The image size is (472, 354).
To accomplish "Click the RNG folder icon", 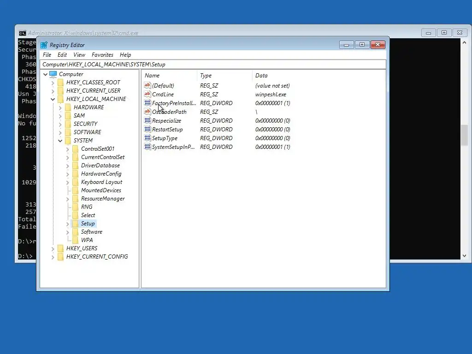I will tap(76, 207).
